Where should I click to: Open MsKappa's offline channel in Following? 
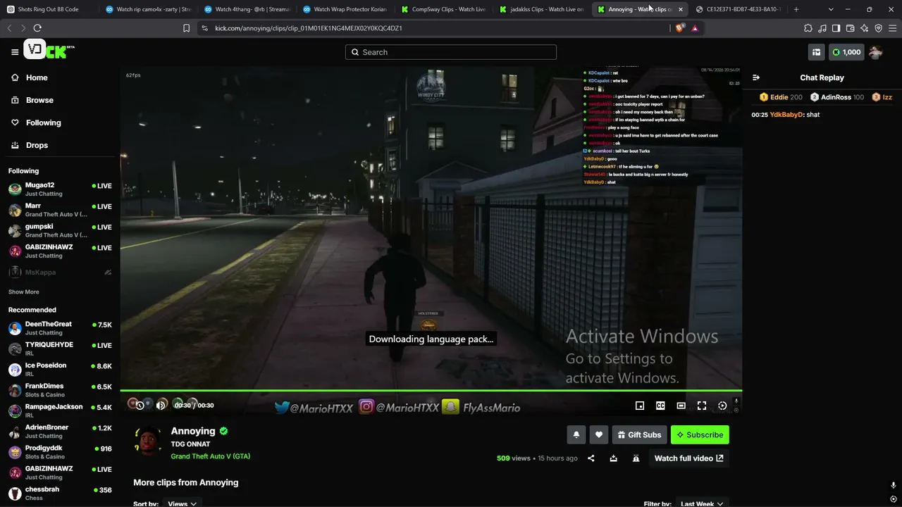tap(60, 272)
